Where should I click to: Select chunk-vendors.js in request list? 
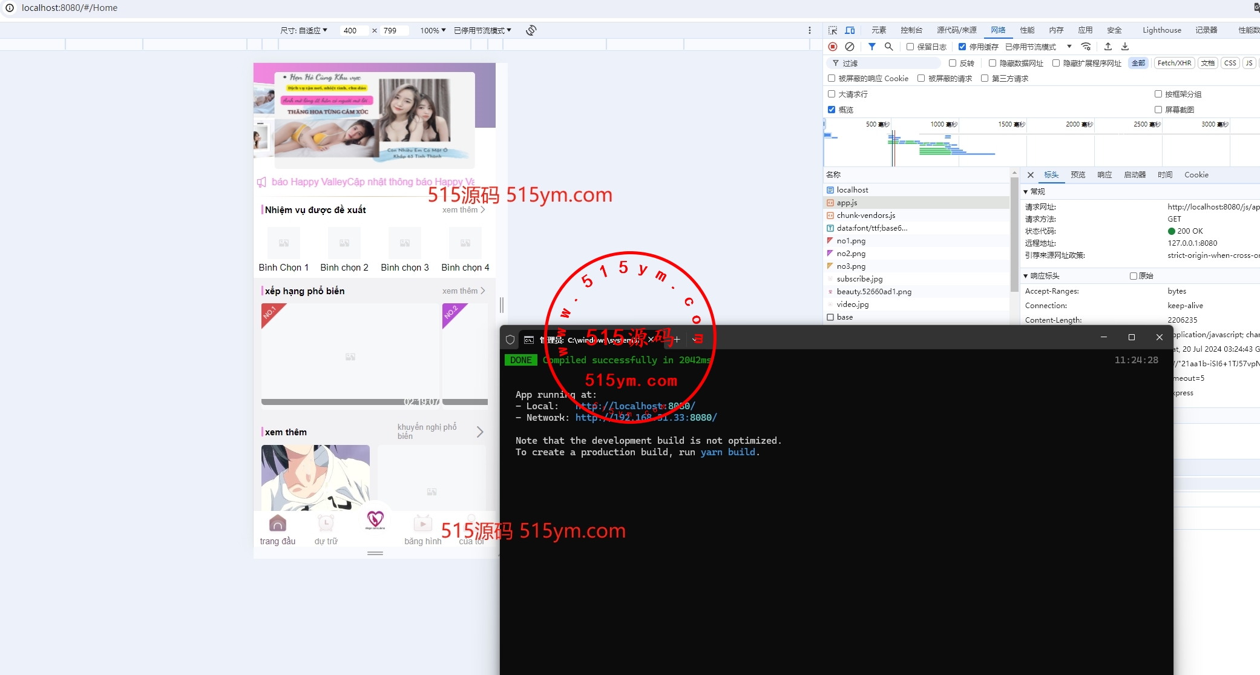[x=865, y=216]
